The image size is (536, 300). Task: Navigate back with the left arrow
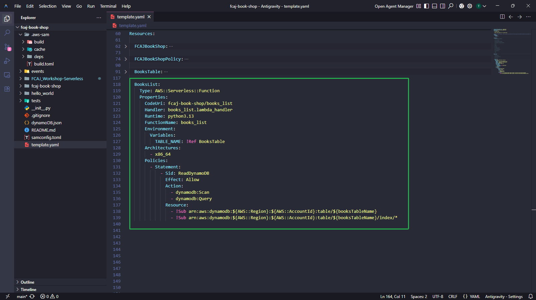point(511,17)
